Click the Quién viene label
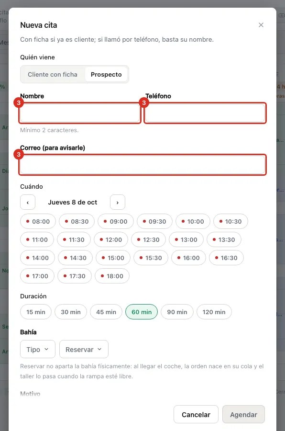 point(37,57)
